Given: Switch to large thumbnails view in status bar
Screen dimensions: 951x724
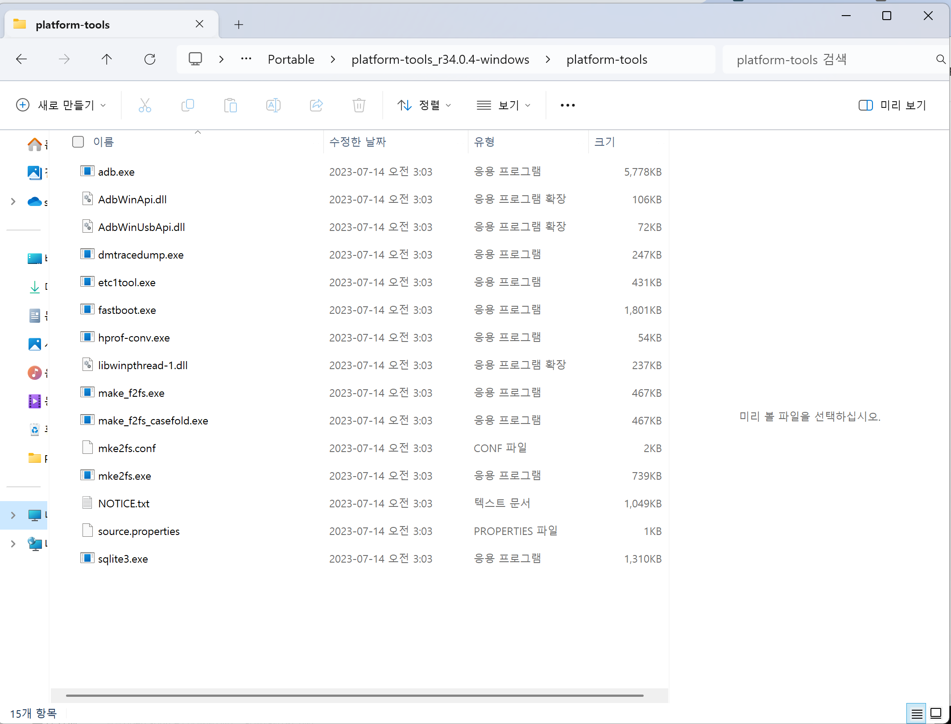Looking at the screenshot, I should point(935,713).
